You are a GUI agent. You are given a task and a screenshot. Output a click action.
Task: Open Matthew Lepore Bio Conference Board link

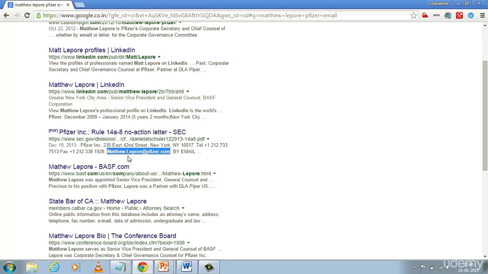click(x=112, y=236)
